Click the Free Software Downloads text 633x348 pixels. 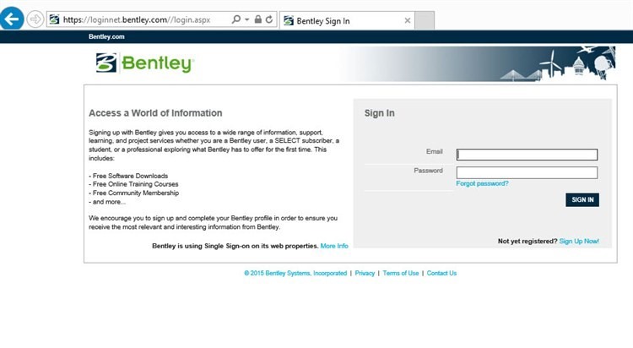[x=128, y=176]
